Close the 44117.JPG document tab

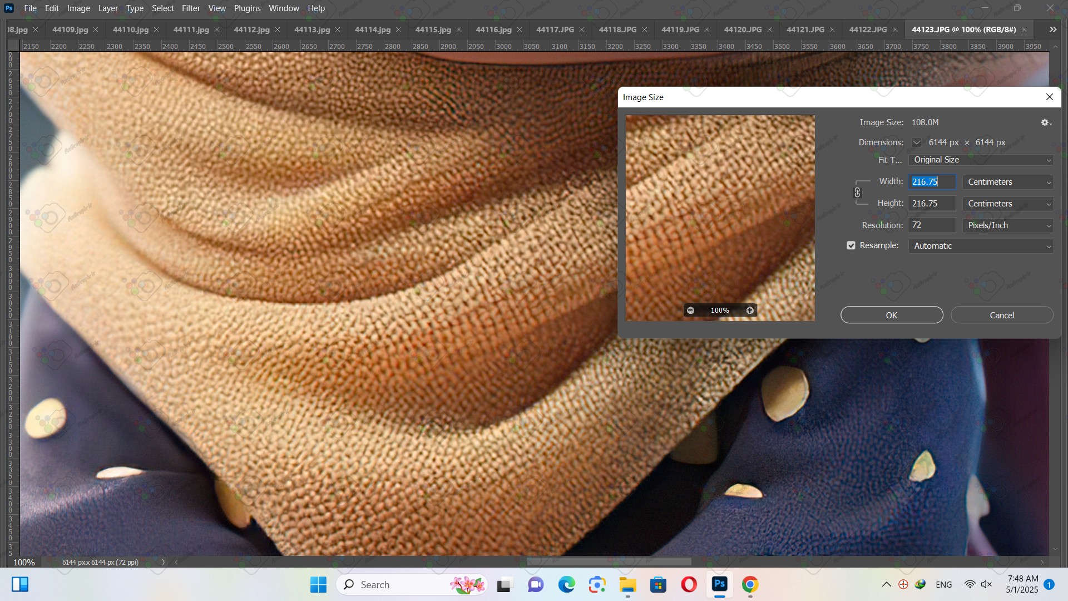pyautogui.click(x=582, y=29)
